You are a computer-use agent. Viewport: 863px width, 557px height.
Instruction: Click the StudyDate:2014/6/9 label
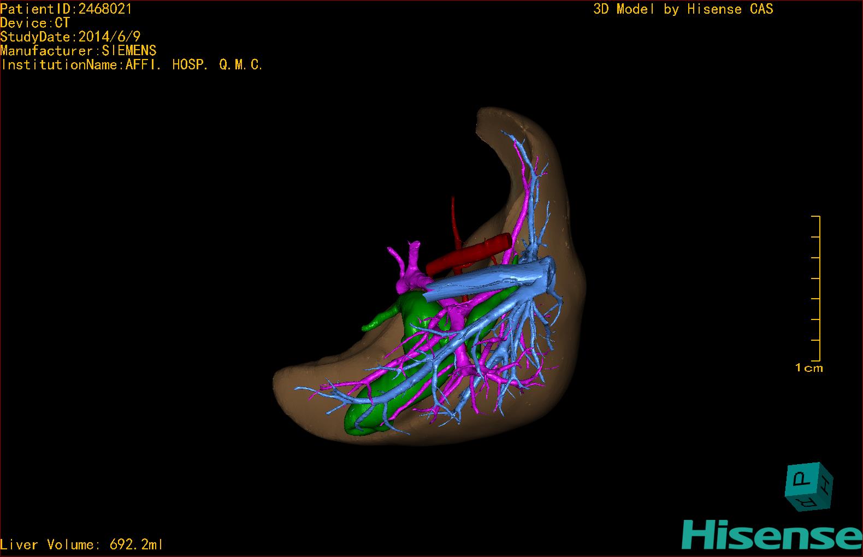(x=70, y=37)
